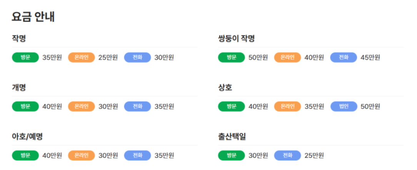Image resolution: width=417 pixels, height=170 pixels.
Task: Click the 방문 badge under 아호/예명
Action: (x=25, y=155)
